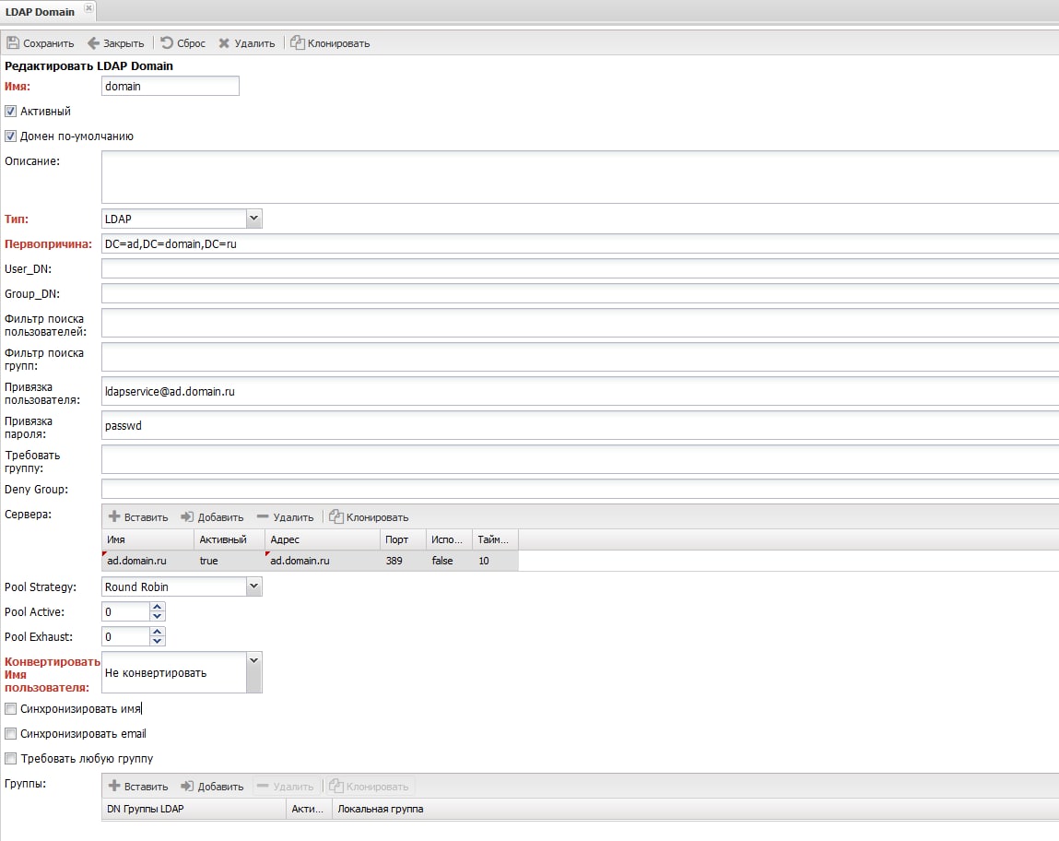Close the LDAP Domain tab
Image resolution: width=1059 pixels, height=841 pixels.
click(88, 8)
